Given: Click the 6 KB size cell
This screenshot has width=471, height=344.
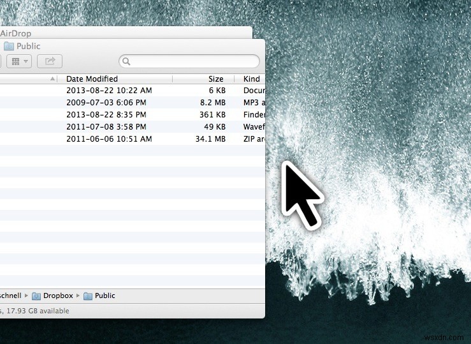Looking at the screenshot, I should [x=217, y=91].
